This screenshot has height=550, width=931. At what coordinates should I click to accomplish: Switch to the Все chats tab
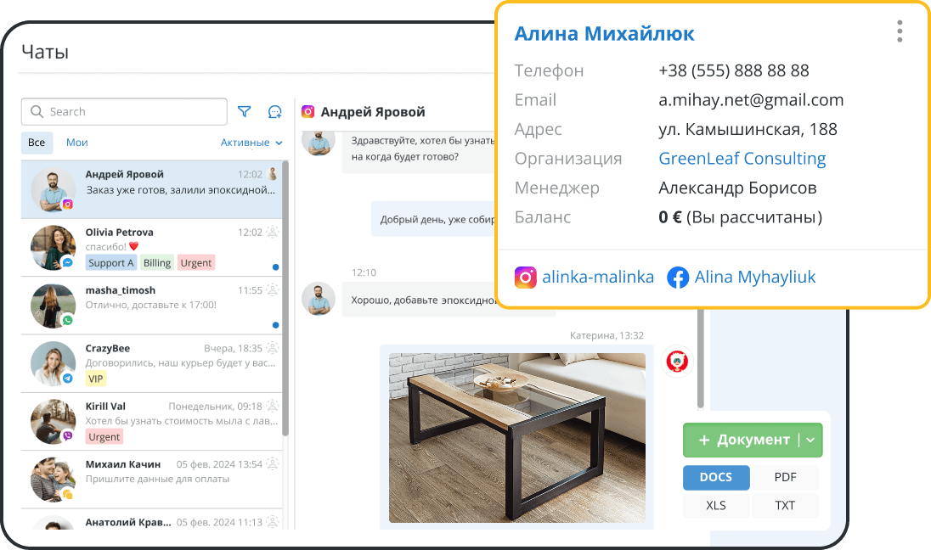(x=37, y=143)
